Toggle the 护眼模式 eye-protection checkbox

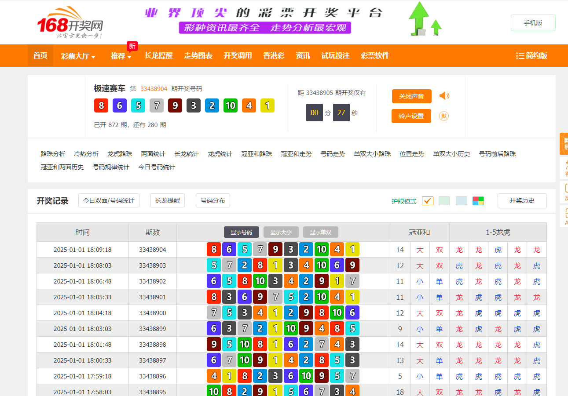427,201
